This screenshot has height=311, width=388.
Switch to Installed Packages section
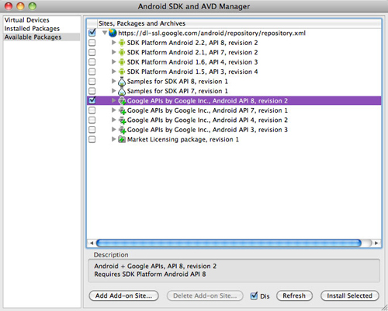pyautogui.click(x=32, y=29)
